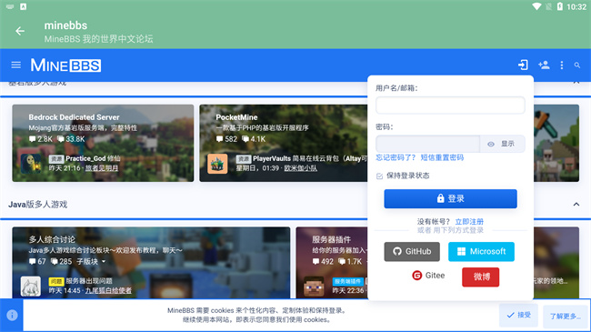Click the MineBBS logo
The image size is (591, 332).
click(x=65, y=65)
